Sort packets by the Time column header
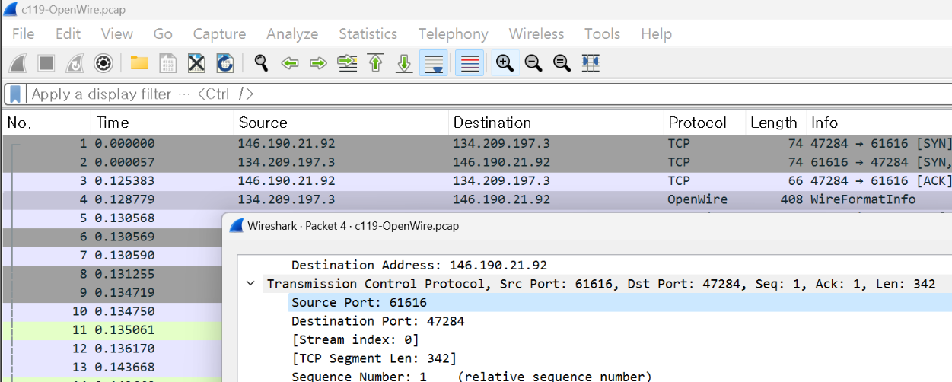The width and height of the screenshot is (952, 382). click(x=161, y=123)
